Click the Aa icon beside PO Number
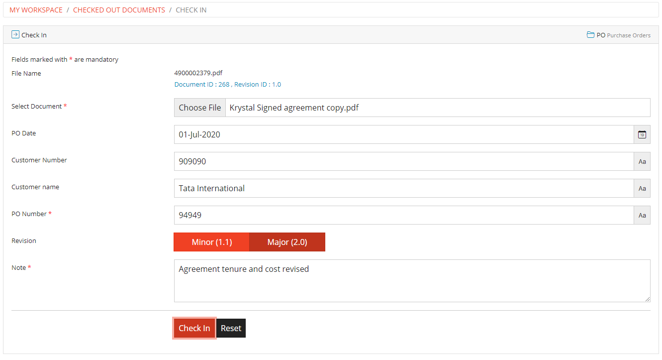Image resolution: width=662 pixels, height=360 pixels. [642, 215]
